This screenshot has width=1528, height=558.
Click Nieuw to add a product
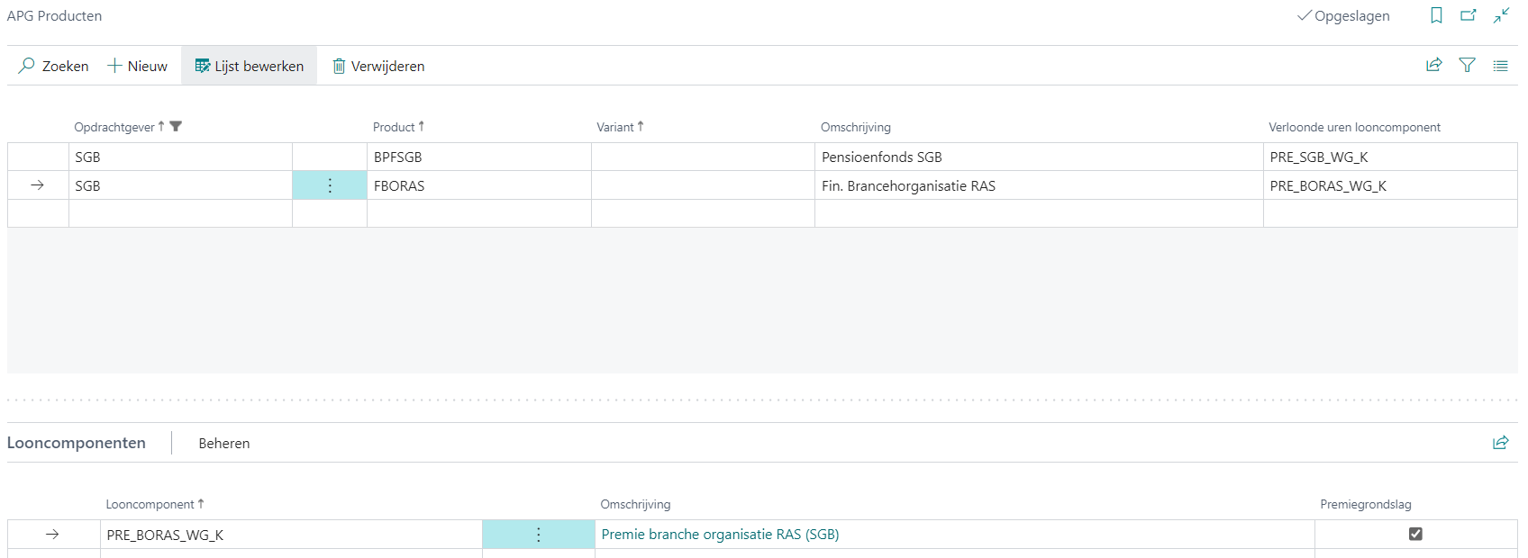[x=138, y=66]
